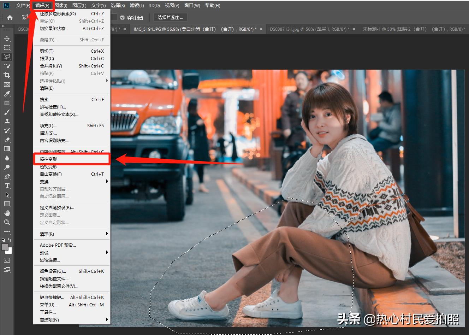The width and height of the screenshot is (469, 335).
Task: Select the Eraser tool
Action: (x=7, y=140)
